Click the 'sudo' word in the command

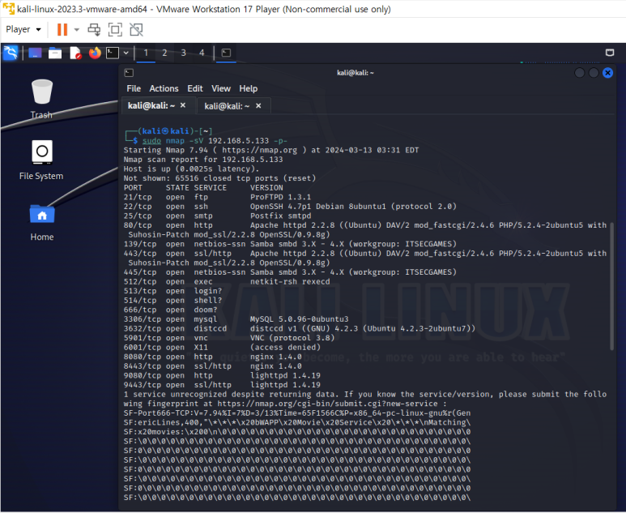[151, 141]
